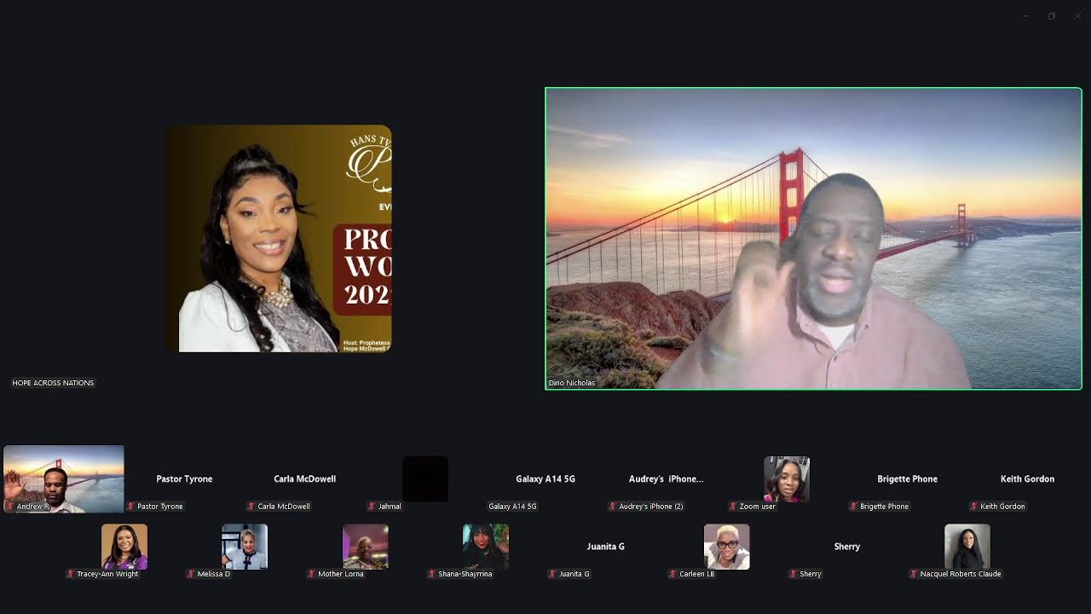Click the "Carleen LB" name caption

click(697, 574)
